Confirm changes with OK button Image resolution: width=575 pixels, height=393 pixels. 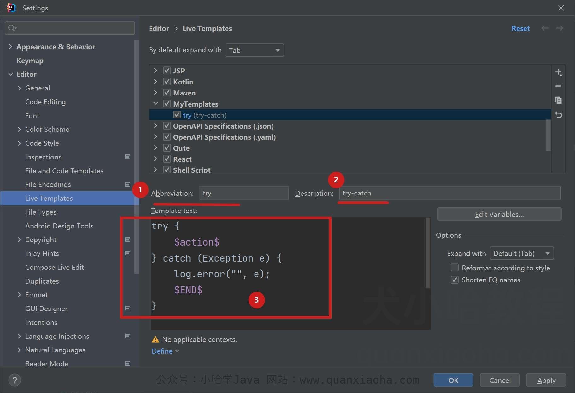453,380
